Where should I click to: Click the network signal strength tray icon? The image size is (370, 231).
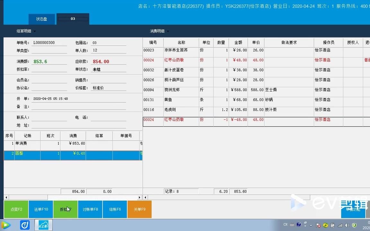point(340,225)
